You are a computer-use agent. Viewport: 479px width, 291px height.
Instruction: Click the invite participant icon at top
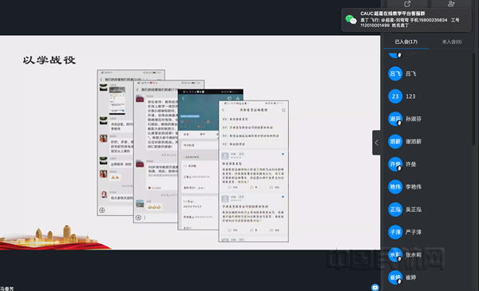point(451,4)
